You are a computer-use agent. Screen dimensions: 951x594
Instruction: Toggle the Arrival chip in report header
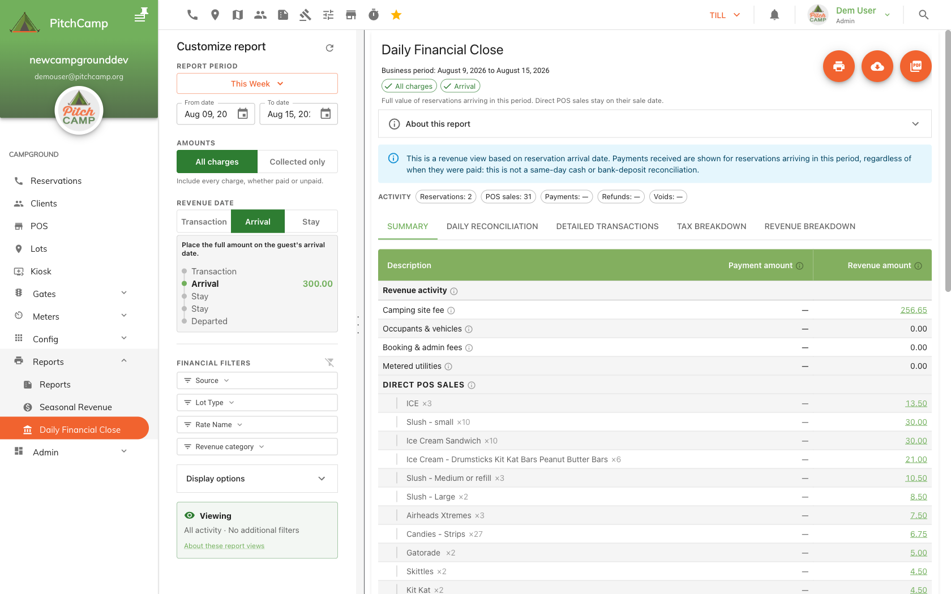tap(460, 86)
